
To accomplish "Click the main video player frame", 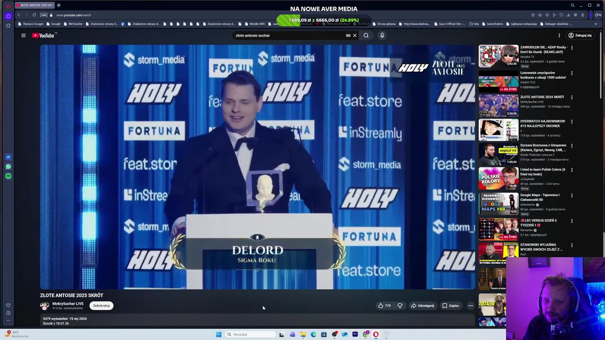I will tap(258, 167).
